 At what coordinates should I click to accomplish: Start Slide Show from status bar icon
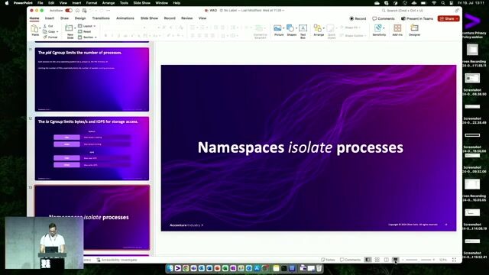(x=396, y=260)
